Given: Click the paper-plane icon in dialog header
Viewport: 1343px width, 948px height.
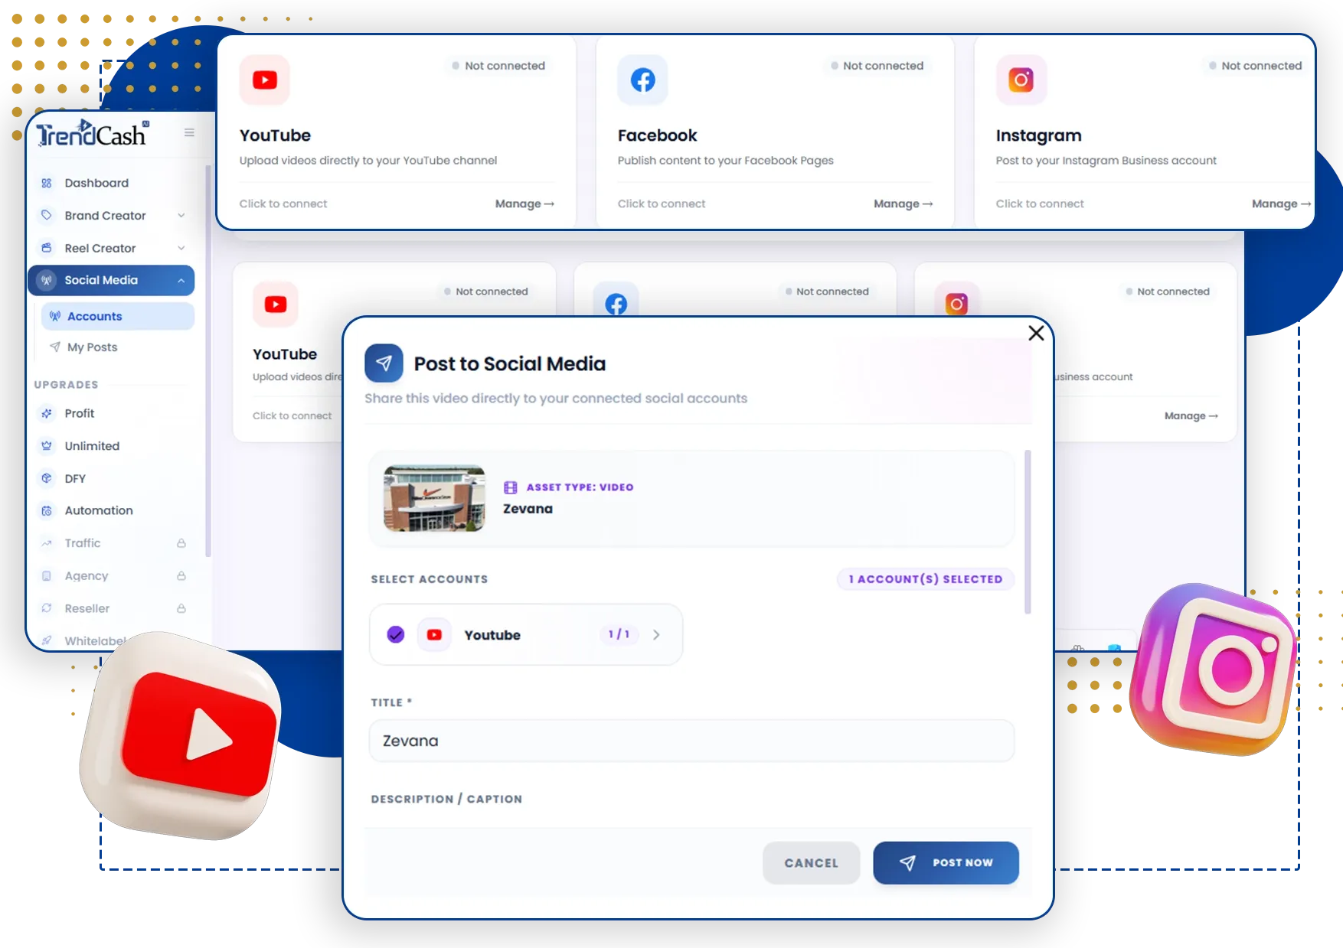Looking at the screenshot, I should (384, 363).
